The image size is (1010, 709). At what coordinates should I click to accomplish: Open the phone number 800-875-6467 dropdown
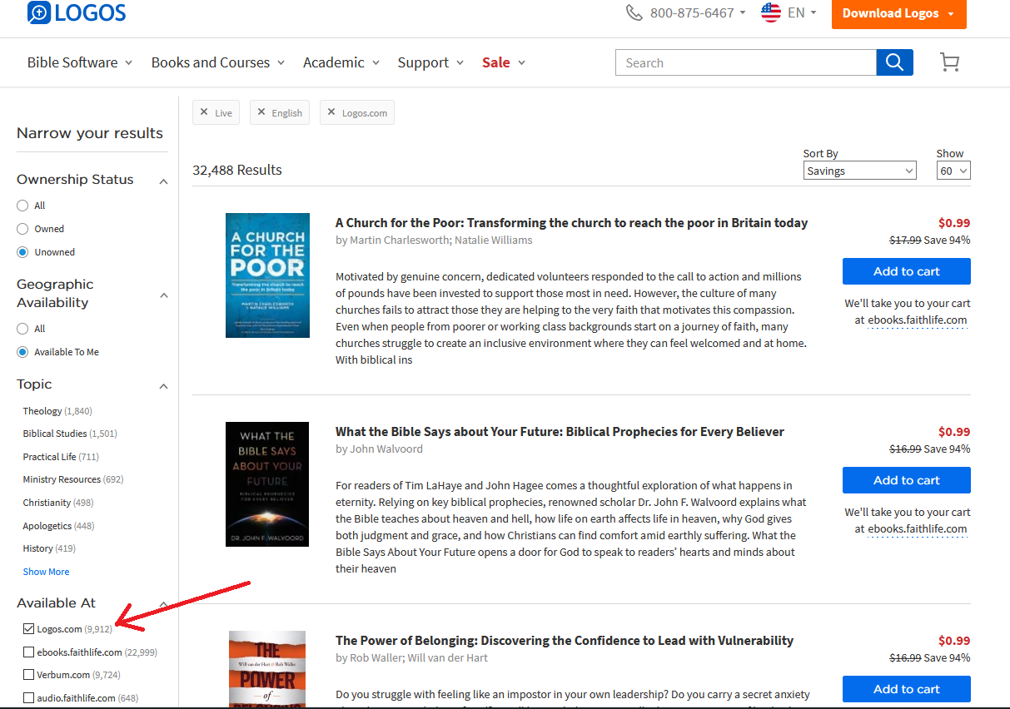(x=698, y=12)
